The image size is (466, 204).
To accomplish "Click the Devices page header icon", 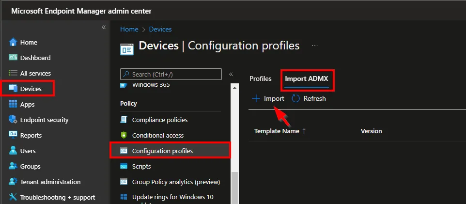I will (127, 49).
